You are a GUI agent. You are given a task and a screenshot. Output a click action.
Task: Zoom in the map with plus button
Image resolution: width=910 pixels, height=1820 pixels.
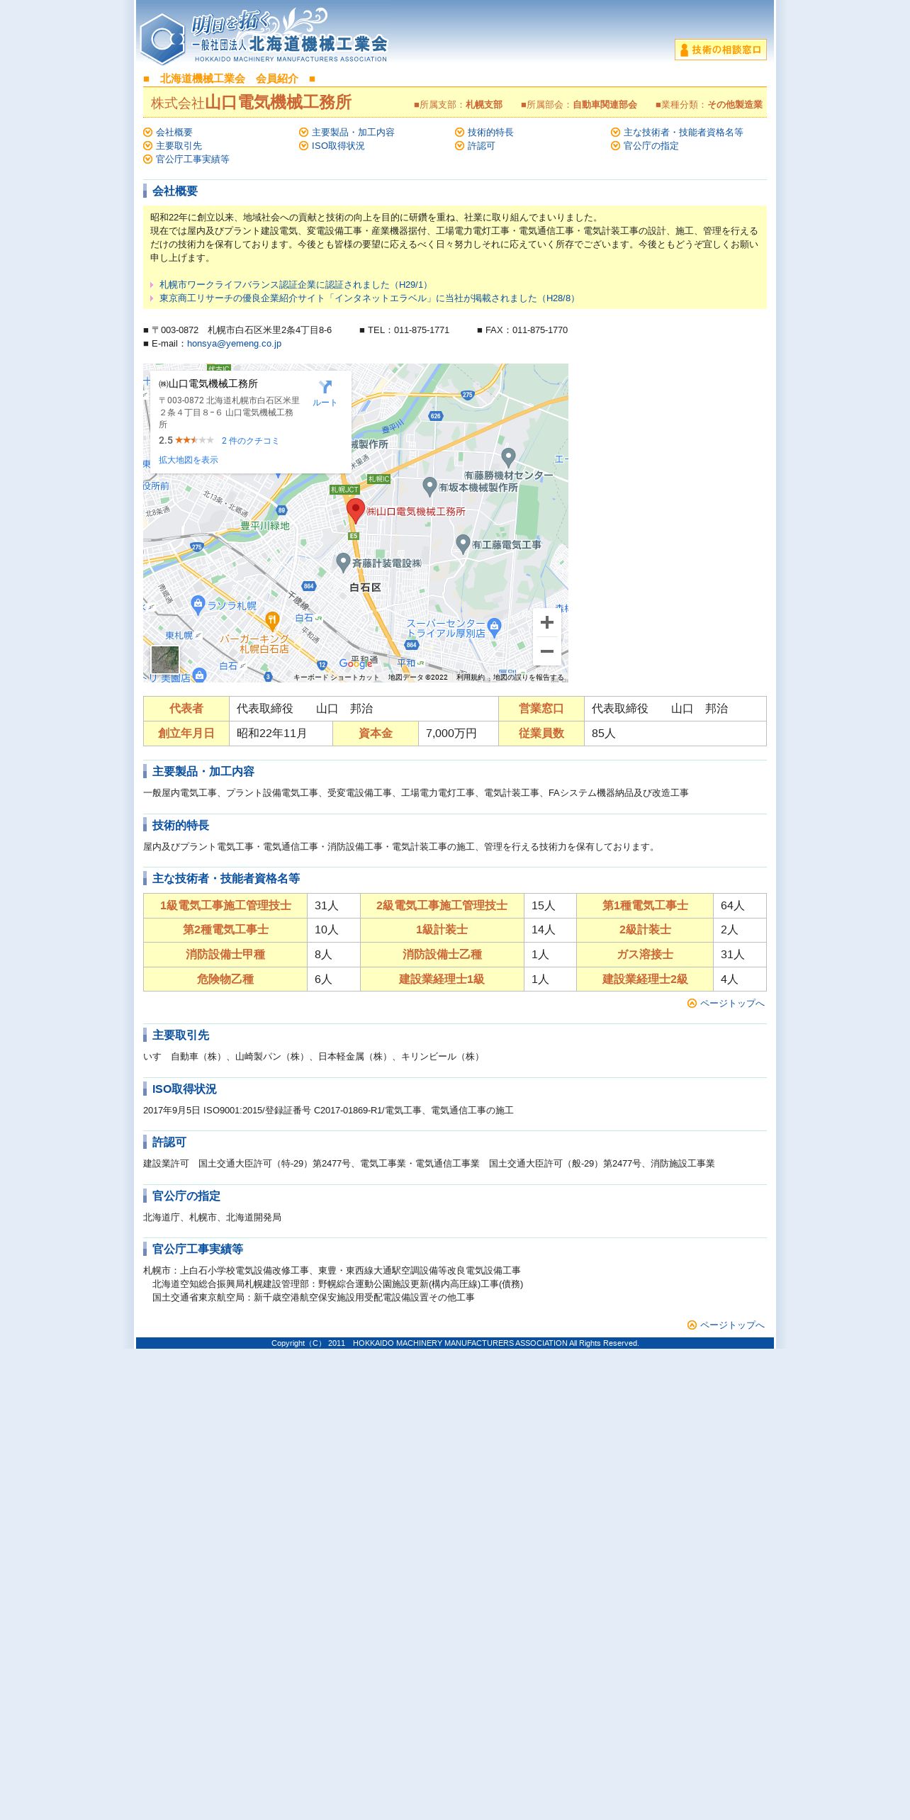click(x=547, y=622)
